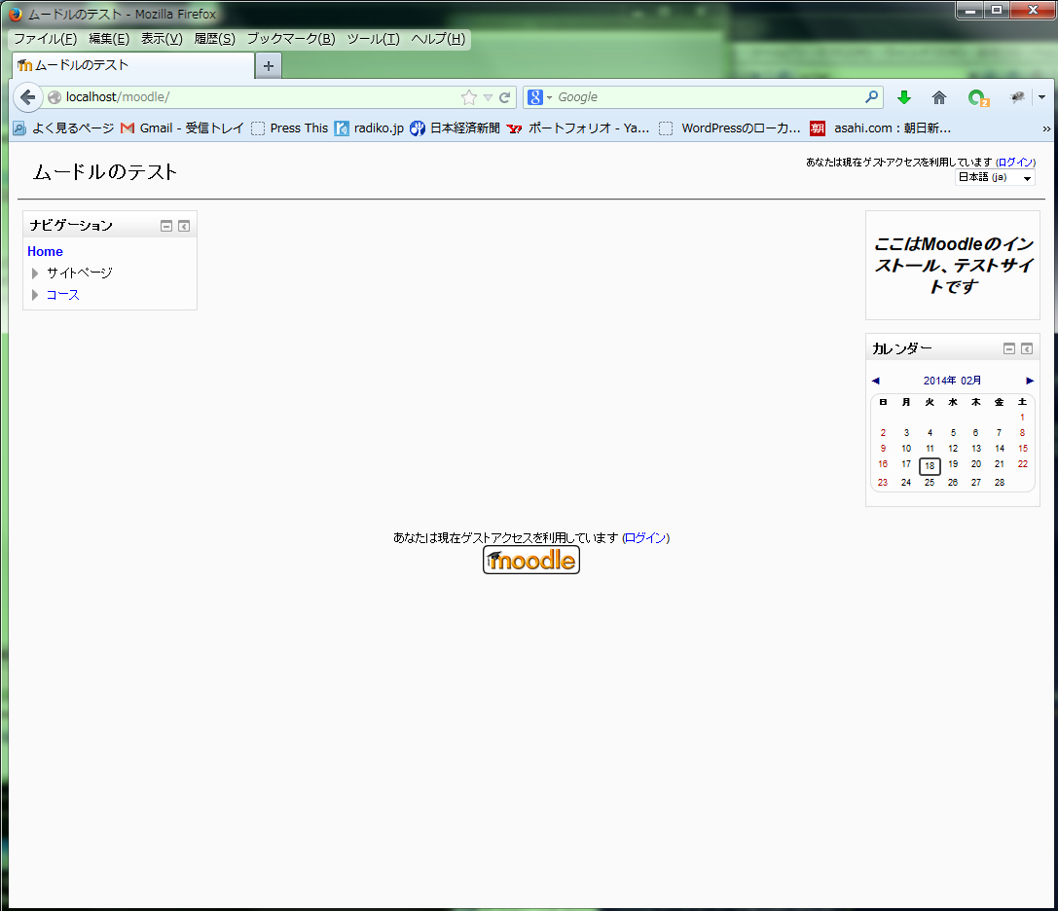The image size is (1058, 911).
Task: Click the footer ログイン link
Action: [645, 538]
